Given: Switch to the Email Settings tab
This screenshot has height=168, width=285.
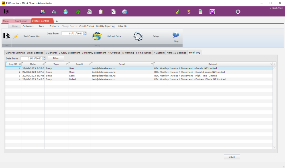Looking at the screenshot, I should [35, 53].
